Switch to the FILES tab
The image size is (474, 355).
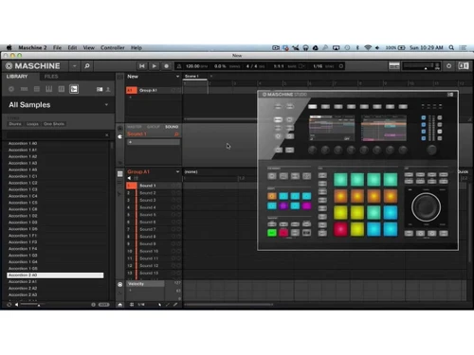[51, 77]
